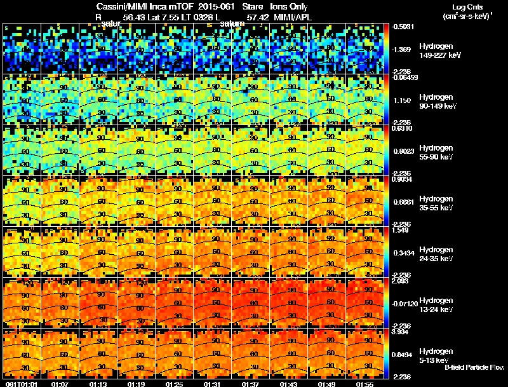The image size is (508, 387).
Task: Select the 'MIMI/APL' credit text
Action: pyautogui.click(x=293, y=17)
